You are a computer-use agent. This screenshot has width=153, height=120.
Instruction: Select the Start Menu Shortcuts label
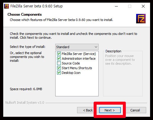click(77, 68)
